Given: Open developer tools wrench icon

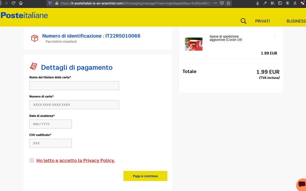Looking at the screenshot, I should click(265, 3).
